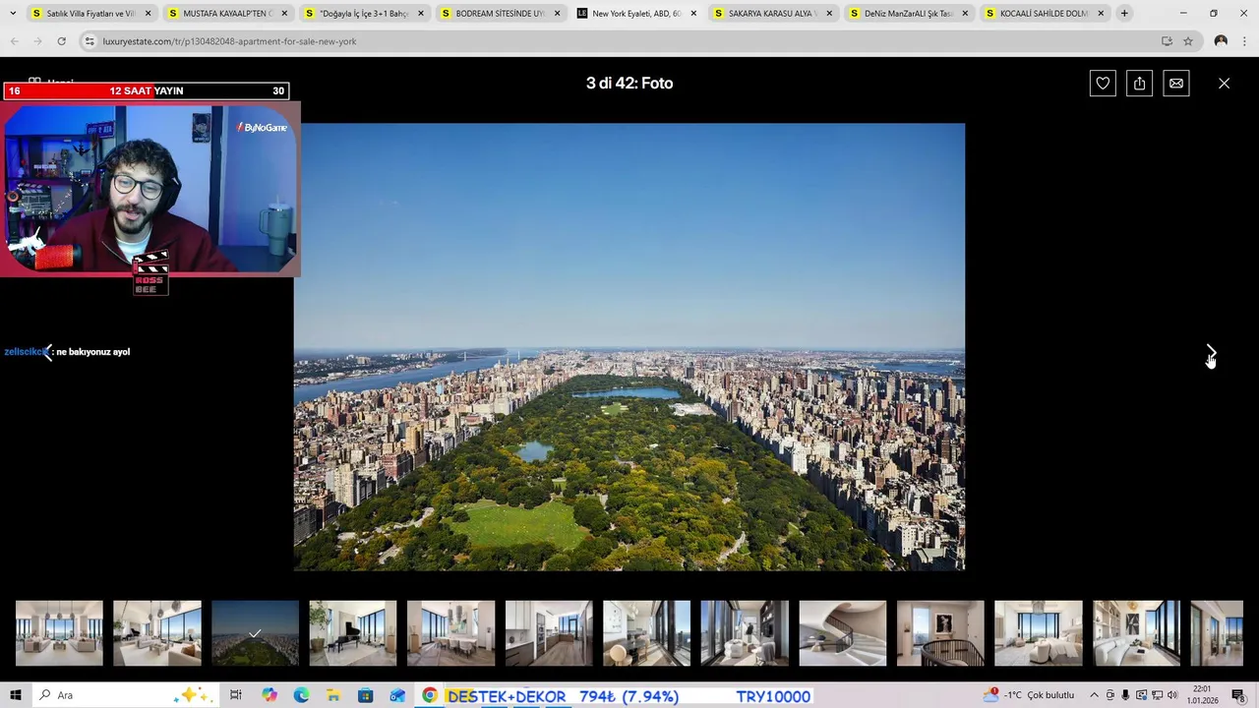The height and width of the screenshot is (708, 1259).
Task: Switch to 'SAKARYA KARASU ALYA' tab
Action: (771, 14)
